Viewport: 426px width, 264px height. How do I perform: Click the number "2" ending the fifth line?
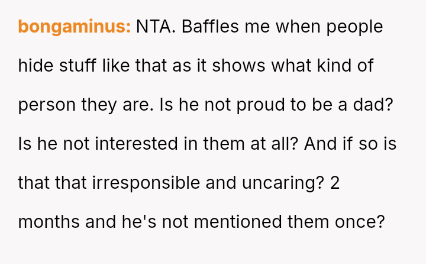point(335,183)
